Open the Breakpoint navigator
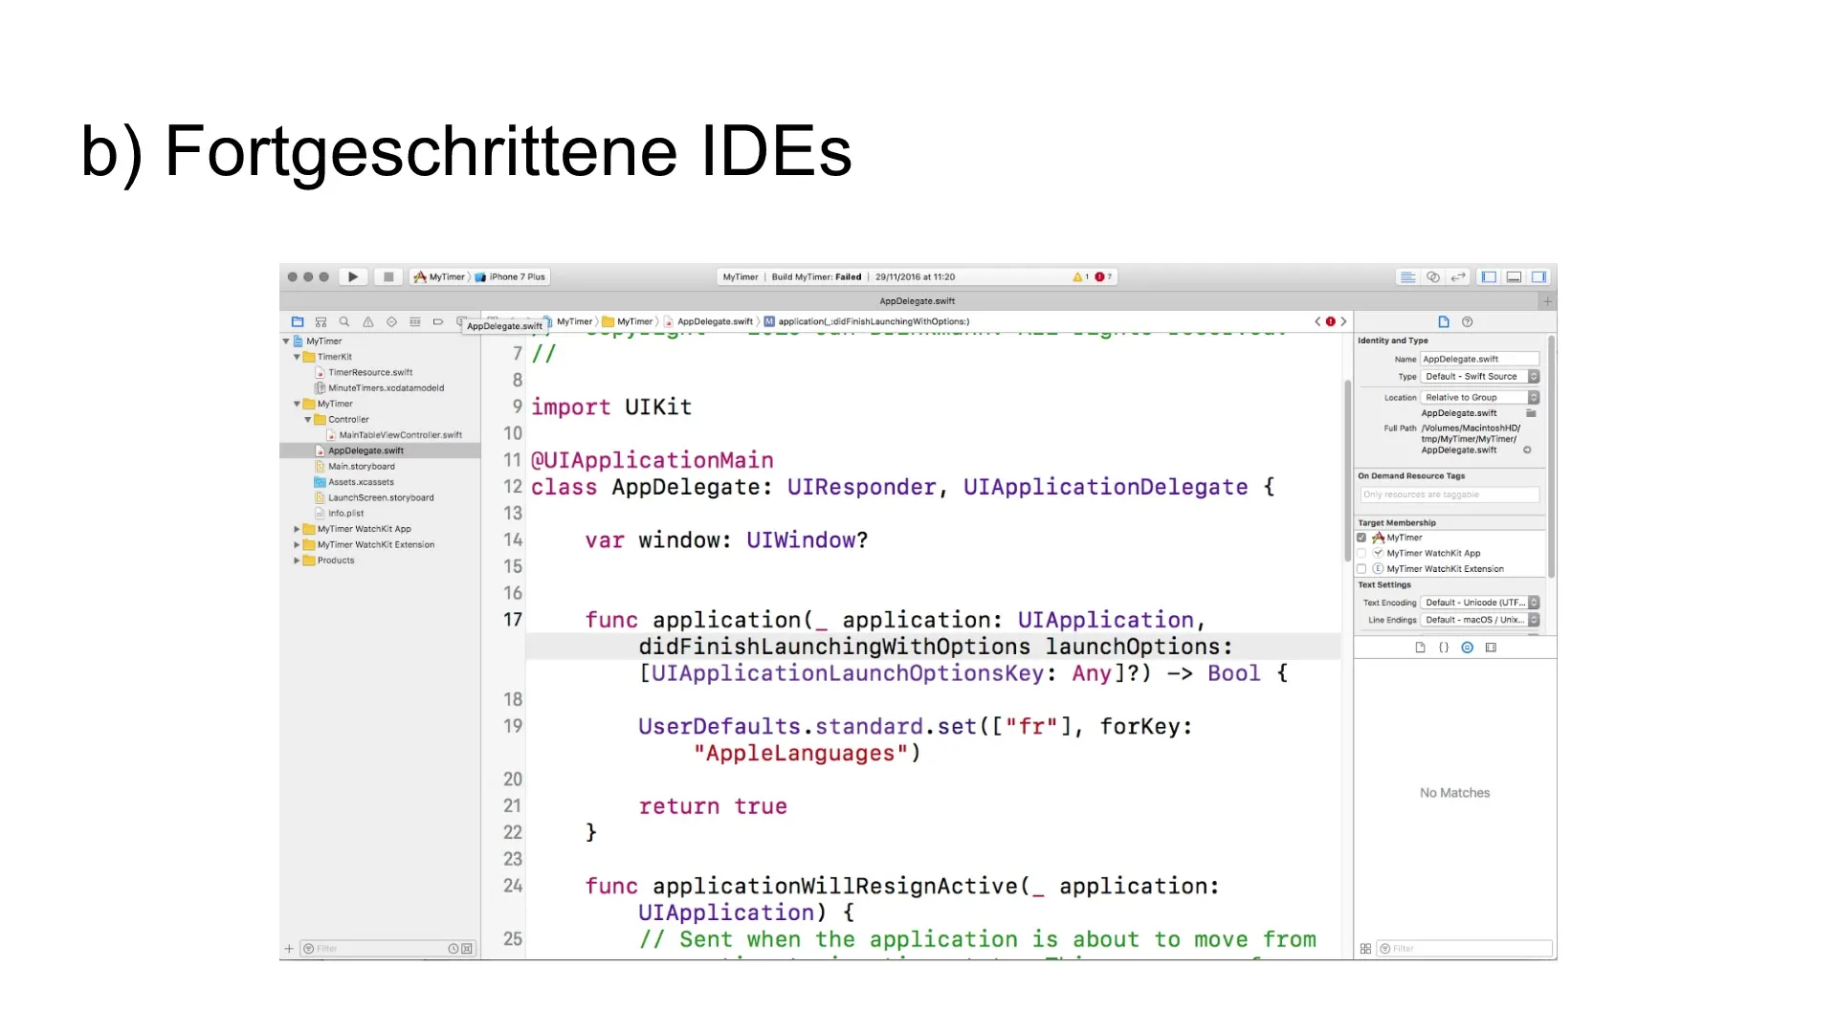Image resolution: width=1837 pixels, height=1033 pixels. click(x=438, y=322)
